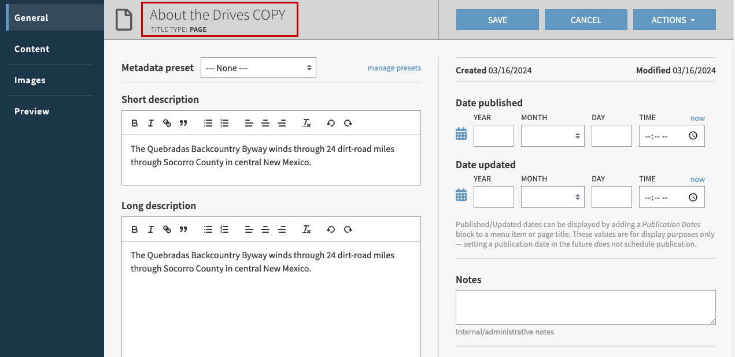The height and width of the screenshot is (357, 735).
Task: Save the About the Drives COPY page
Action: point(497,19)
